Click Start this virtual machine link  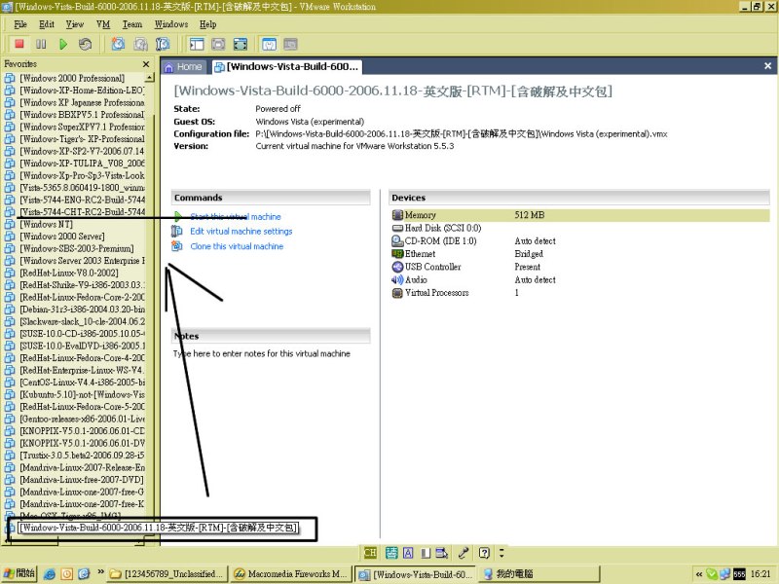coord(236,216)
